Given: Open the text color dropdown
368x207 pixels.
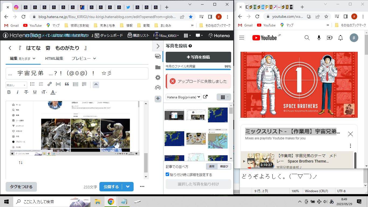Looking at the screenshot, I should coord(53,92).
